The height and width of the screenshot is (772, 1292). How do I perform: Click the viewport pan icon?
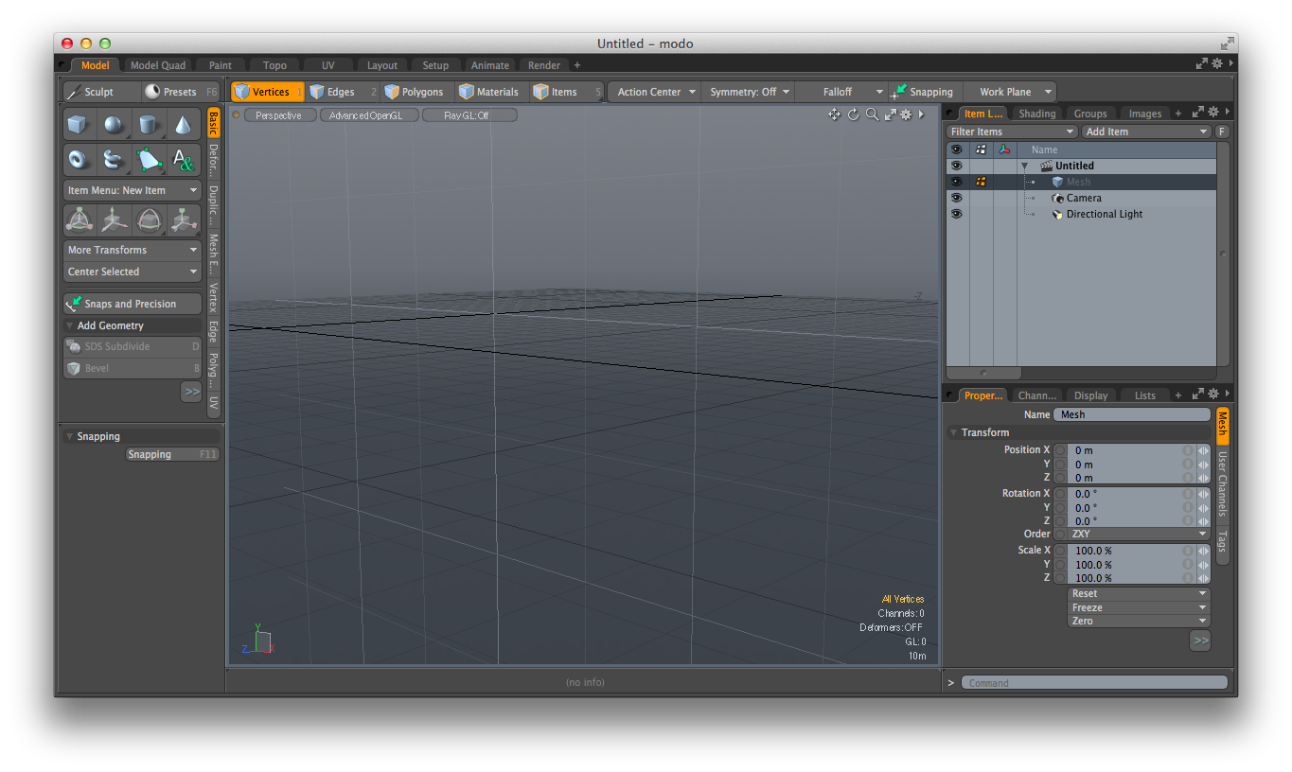(x=834, y=114)
